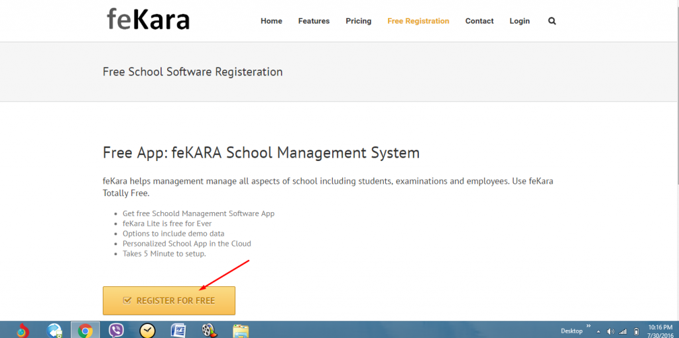Image resolution: width=679 pixels, height=338 pixels.
Task: Open the file explorer folder in the taskbar
Action: 241,331
